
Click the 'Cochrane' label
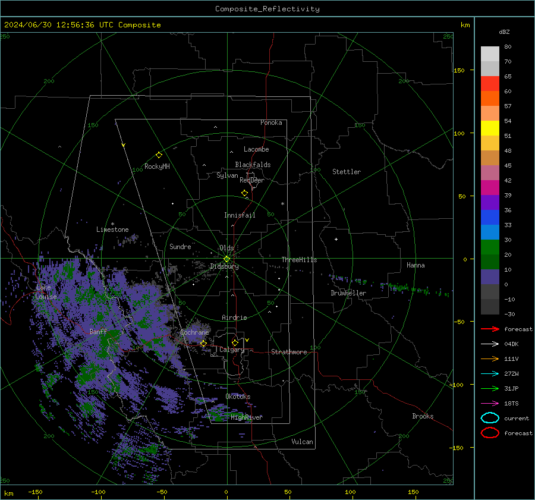pos(194,332)
